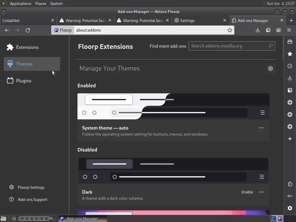Click the Floorp tray icon in bottom-right

tap(280, 219)
